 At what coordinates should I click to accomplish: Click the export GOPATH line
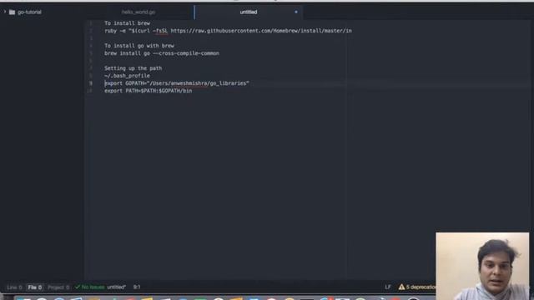(x=177, y=83)
